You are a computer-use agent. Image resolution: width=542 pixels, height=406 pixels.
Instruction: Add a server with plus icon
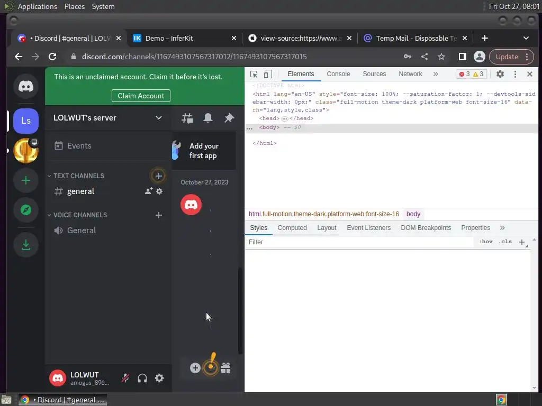pyautogui.click(x=25, y=180)
